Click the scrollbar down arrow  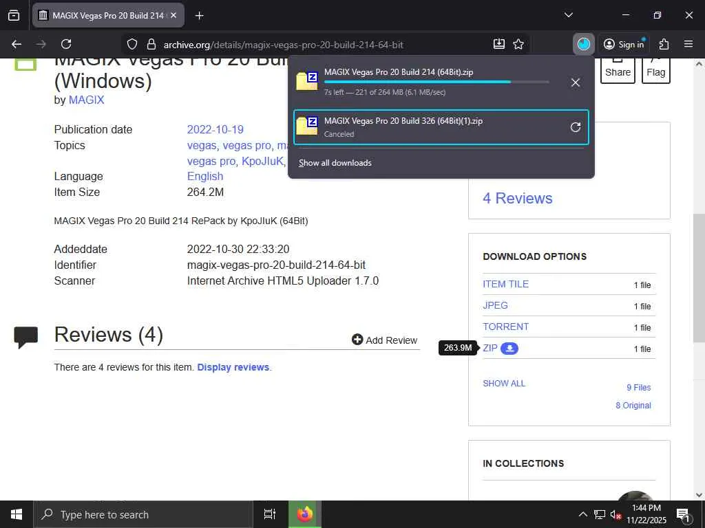pos(699,495)
